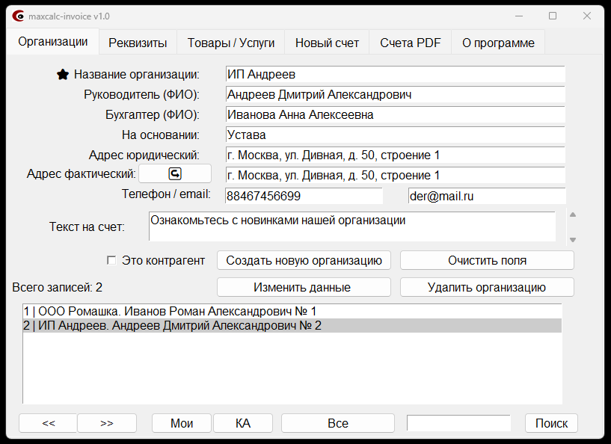Click the Изменить данные button
Viewport: 611px width, 444px height.
point(304,287)
